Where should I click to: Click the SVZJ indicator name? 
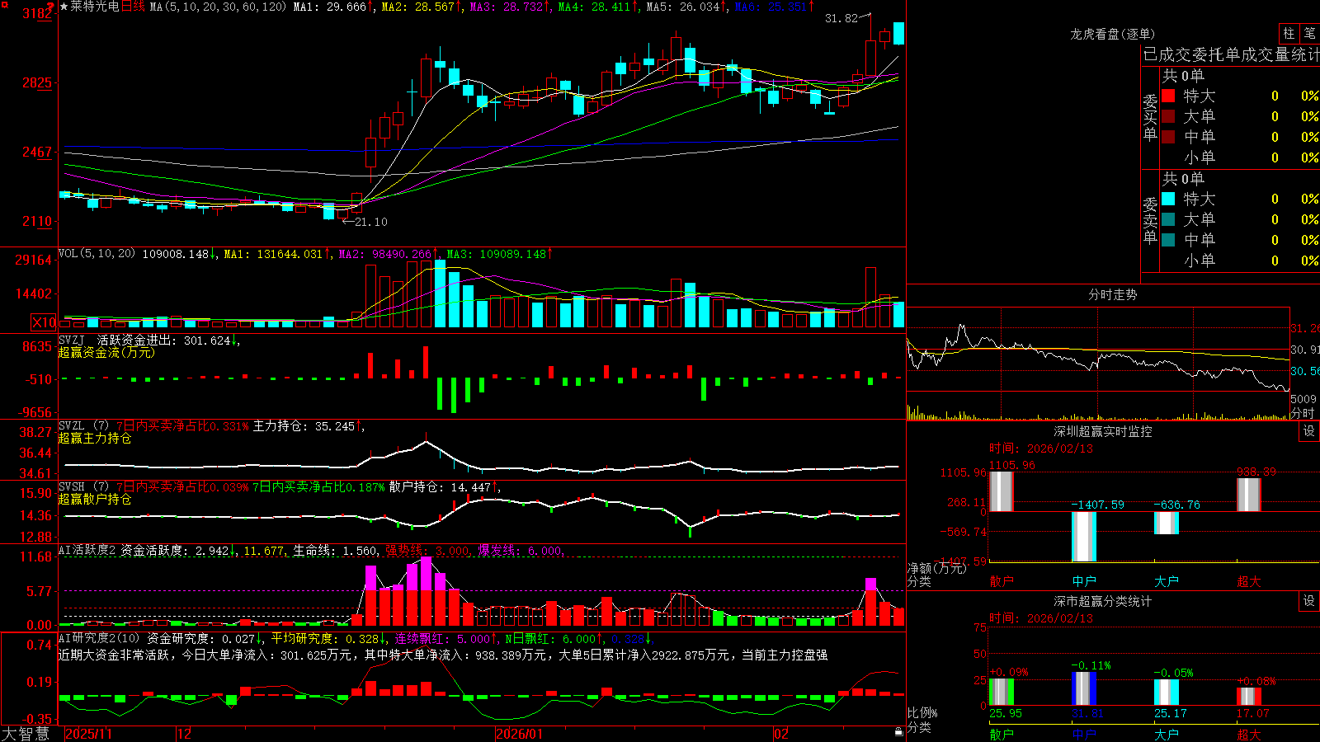coord(72,340)
